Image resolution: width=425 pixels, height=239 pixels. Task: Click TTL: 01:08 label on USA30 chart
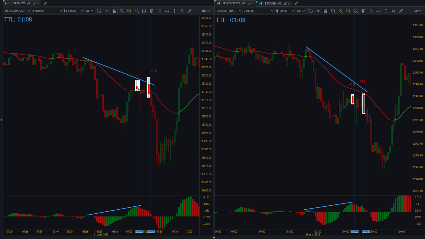(x=18, y=19)
